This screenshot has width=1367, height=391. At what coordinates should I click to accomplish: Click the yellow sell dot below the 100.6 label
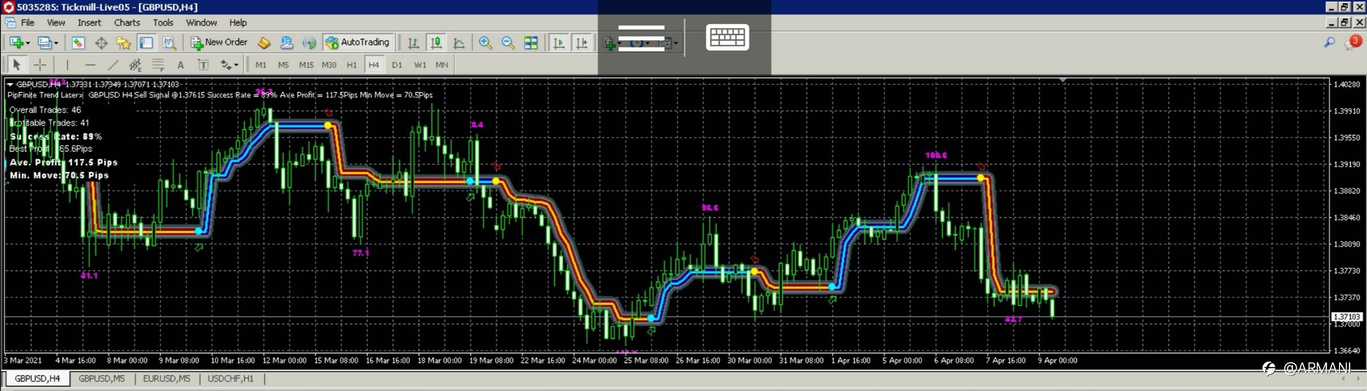[980, 178]
